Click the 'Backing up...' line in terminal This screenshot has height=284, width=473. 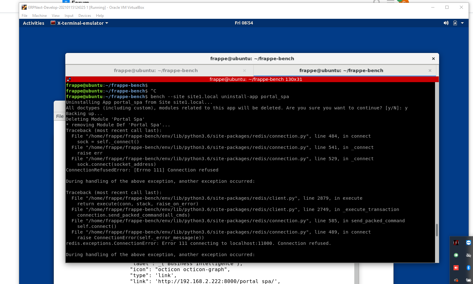click(84, 113)
